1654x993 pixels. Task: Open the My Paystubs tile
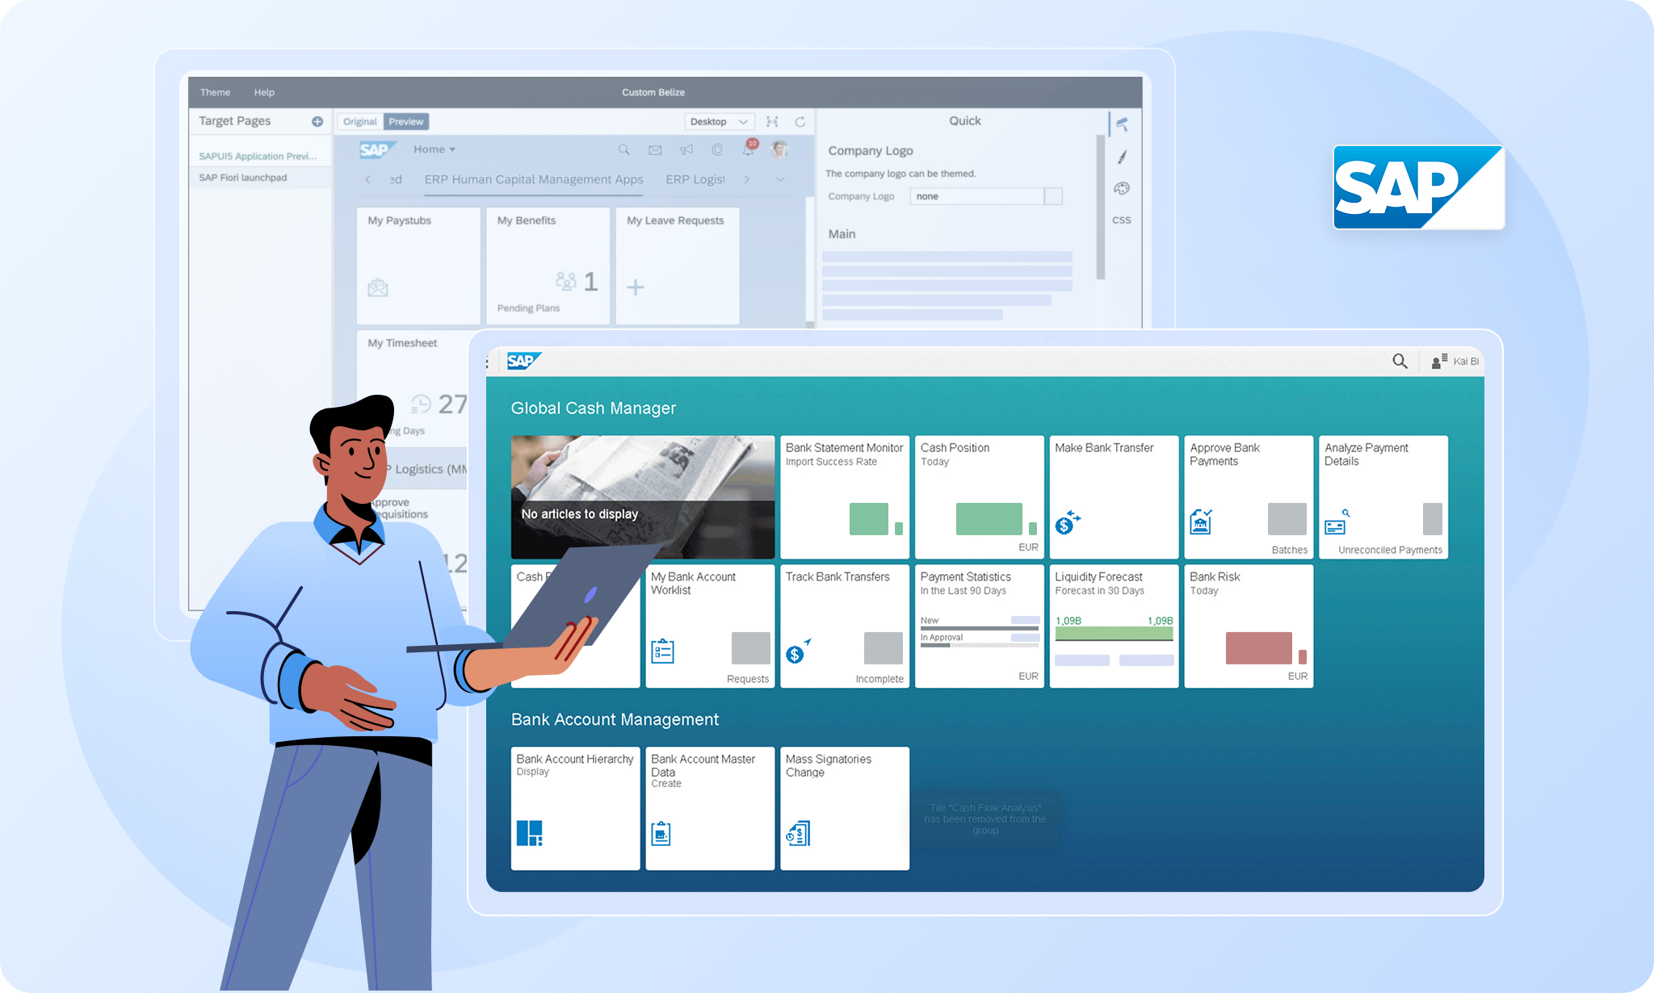pyautogui.click(x=418, y=266)
